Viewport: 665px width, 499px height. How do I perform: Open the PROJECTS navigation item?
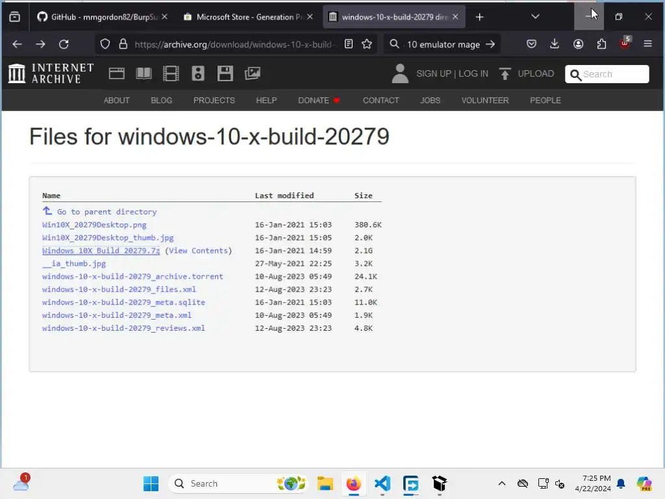click(x=214, y=101)
